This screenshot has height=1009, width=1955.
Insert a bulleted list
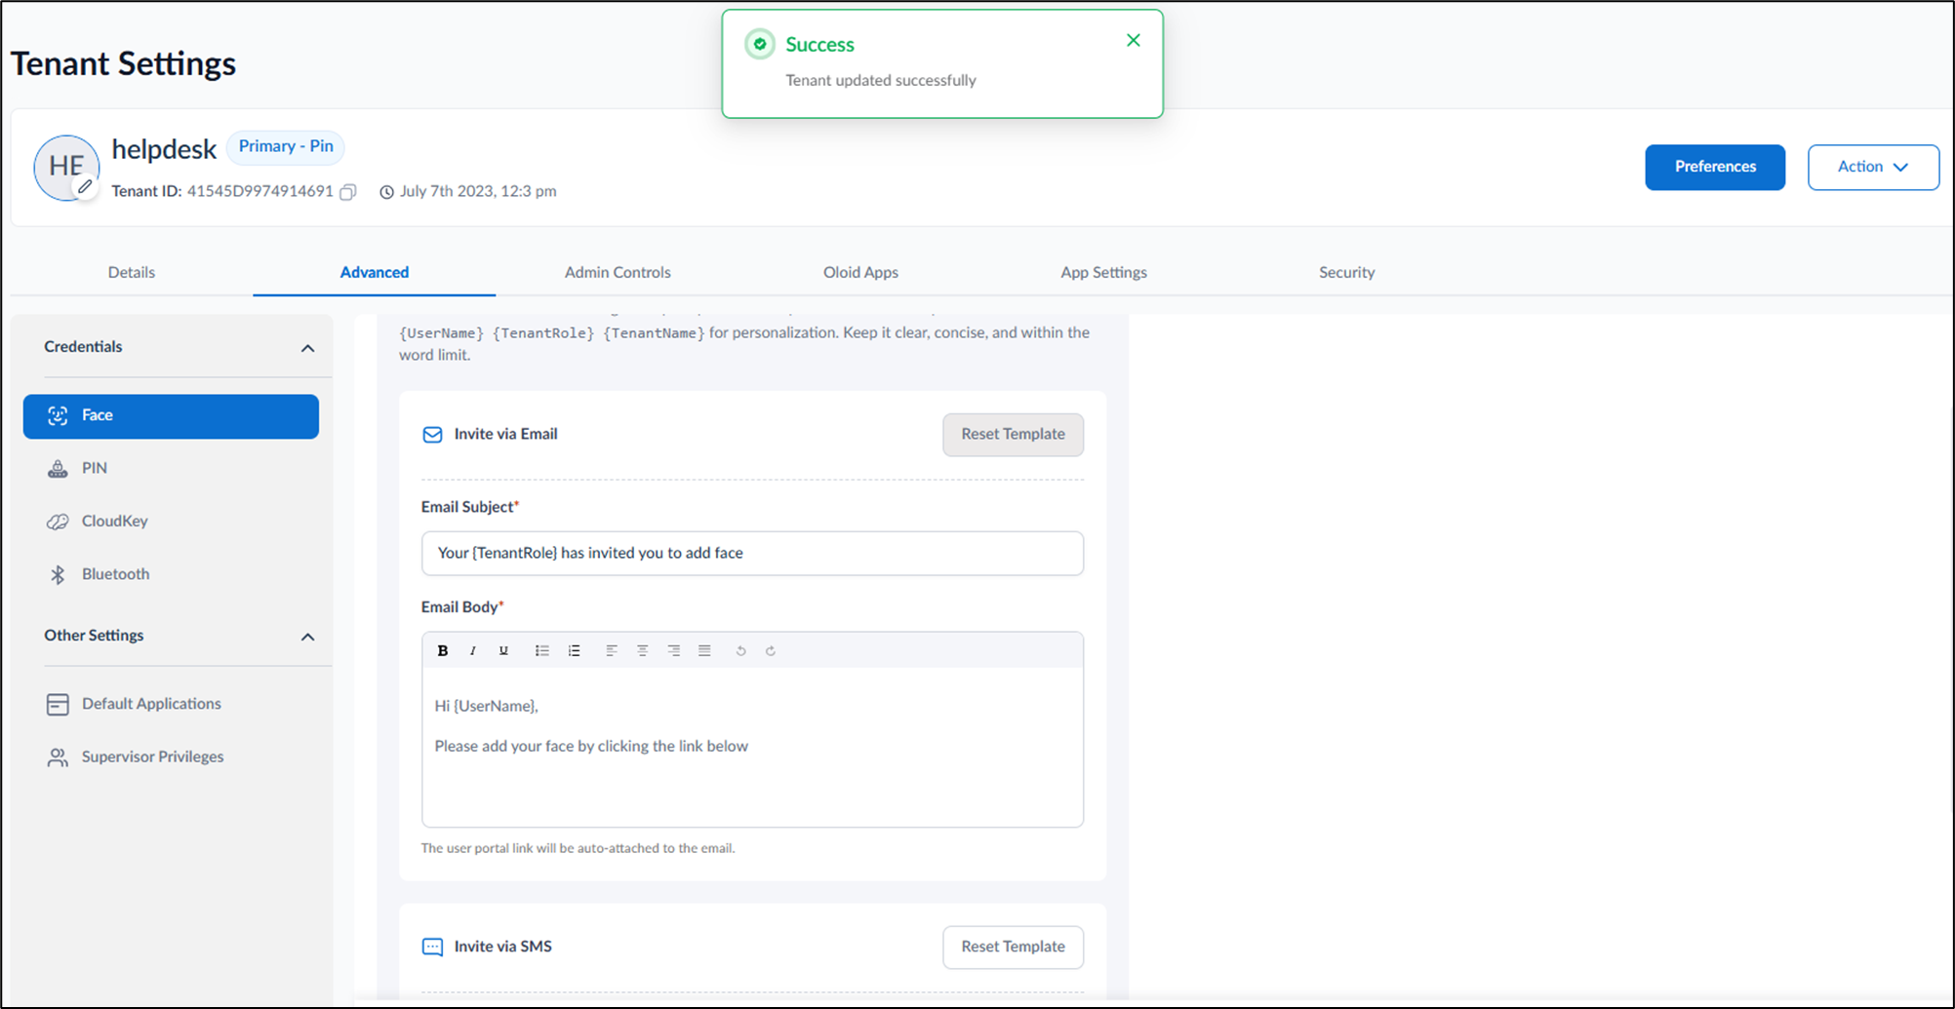tap(542, 650)
